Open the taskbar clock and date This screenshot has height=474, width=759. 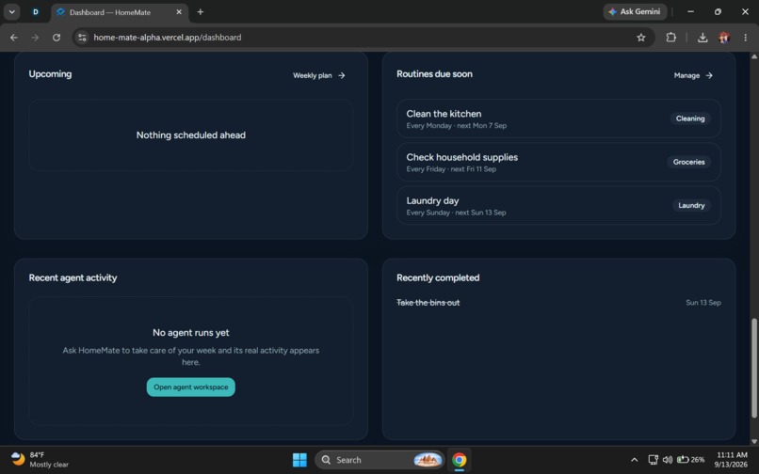point(731,460)
